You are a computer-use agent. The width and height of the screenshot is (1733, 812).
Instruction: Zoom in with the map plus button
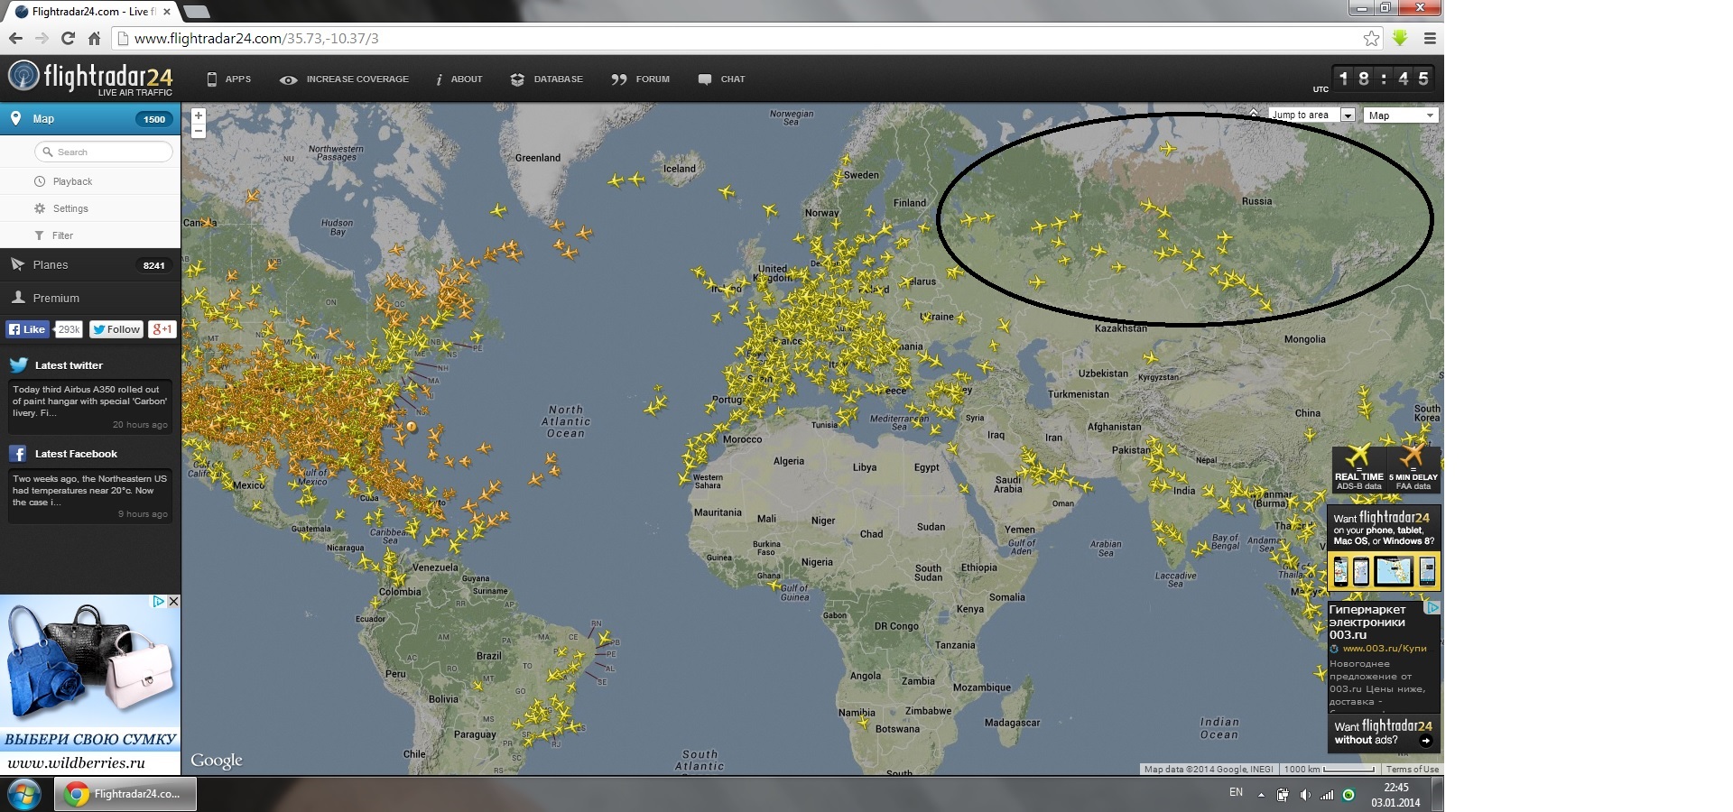pyautogui.click(x=199, y=115)
